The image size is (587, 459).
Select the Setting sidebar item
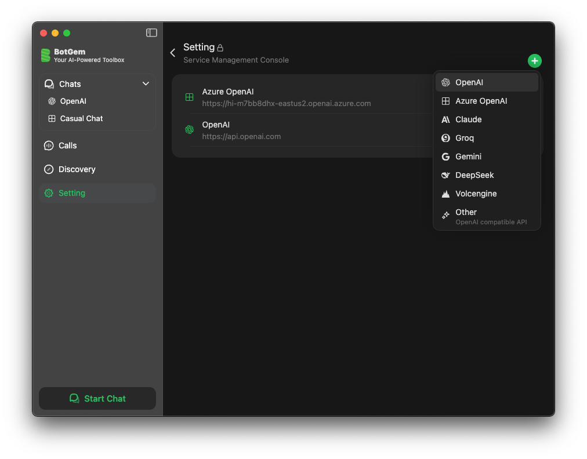[97, 193]
